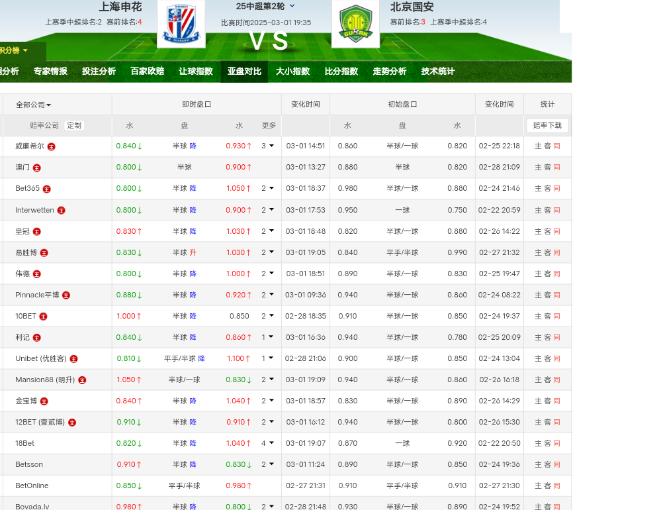Click 03-01 19:09 change time for Mansion88
The height and width of the screenshot is (510, 661).
click(306, 380)
